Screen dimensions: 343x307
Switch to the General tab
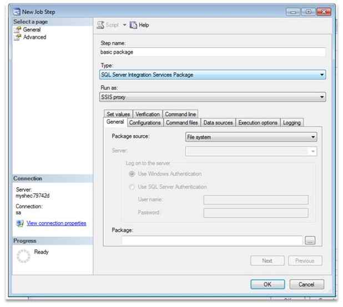pos(115,122)
